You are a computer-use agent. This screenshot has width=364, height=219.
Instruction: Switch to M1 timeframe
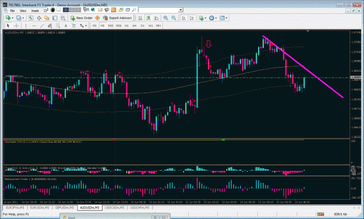click(94, 26)
